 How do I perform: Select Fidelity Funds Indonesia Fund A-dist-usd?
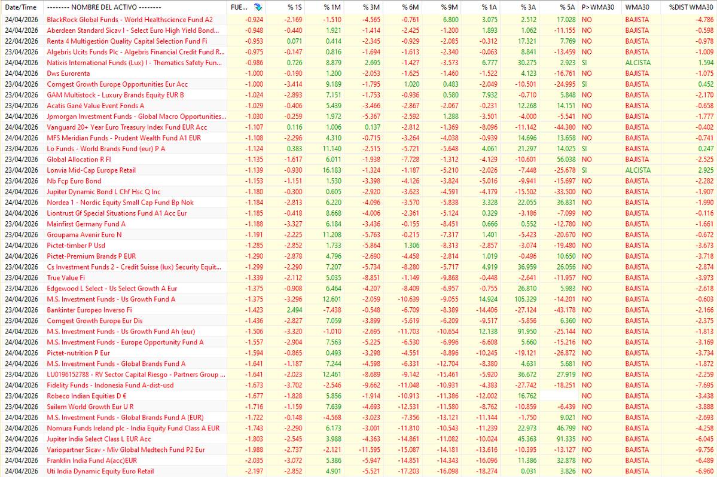[x=110, y=385]
